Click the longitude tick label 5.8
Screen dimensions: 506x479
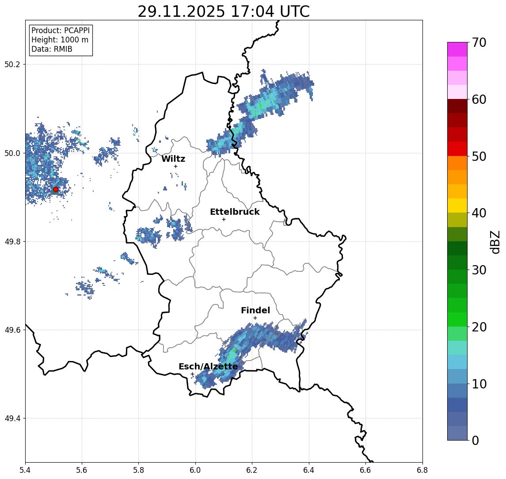coord(139,470)
